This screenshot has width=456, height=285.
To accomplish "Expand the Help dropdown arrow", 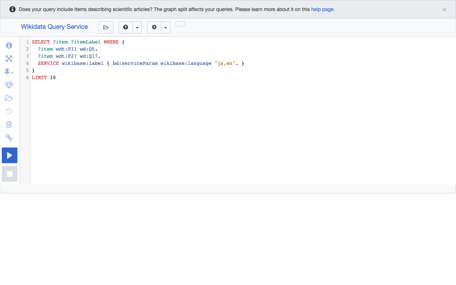I will 137,27.
